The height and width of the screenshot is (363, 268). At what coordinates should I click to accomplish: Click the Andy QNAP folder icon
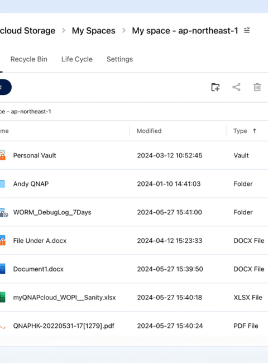[x=2, y=184]
